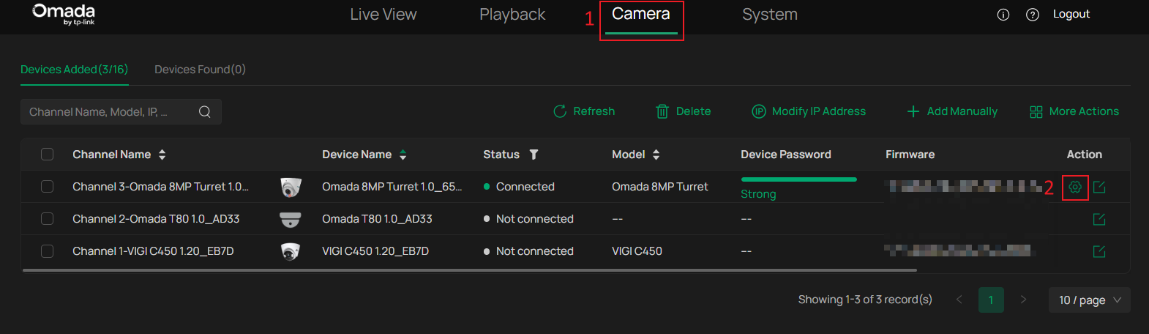Sort by Channel Name column arrows
1149x334 pixels.
coord(162,155)
